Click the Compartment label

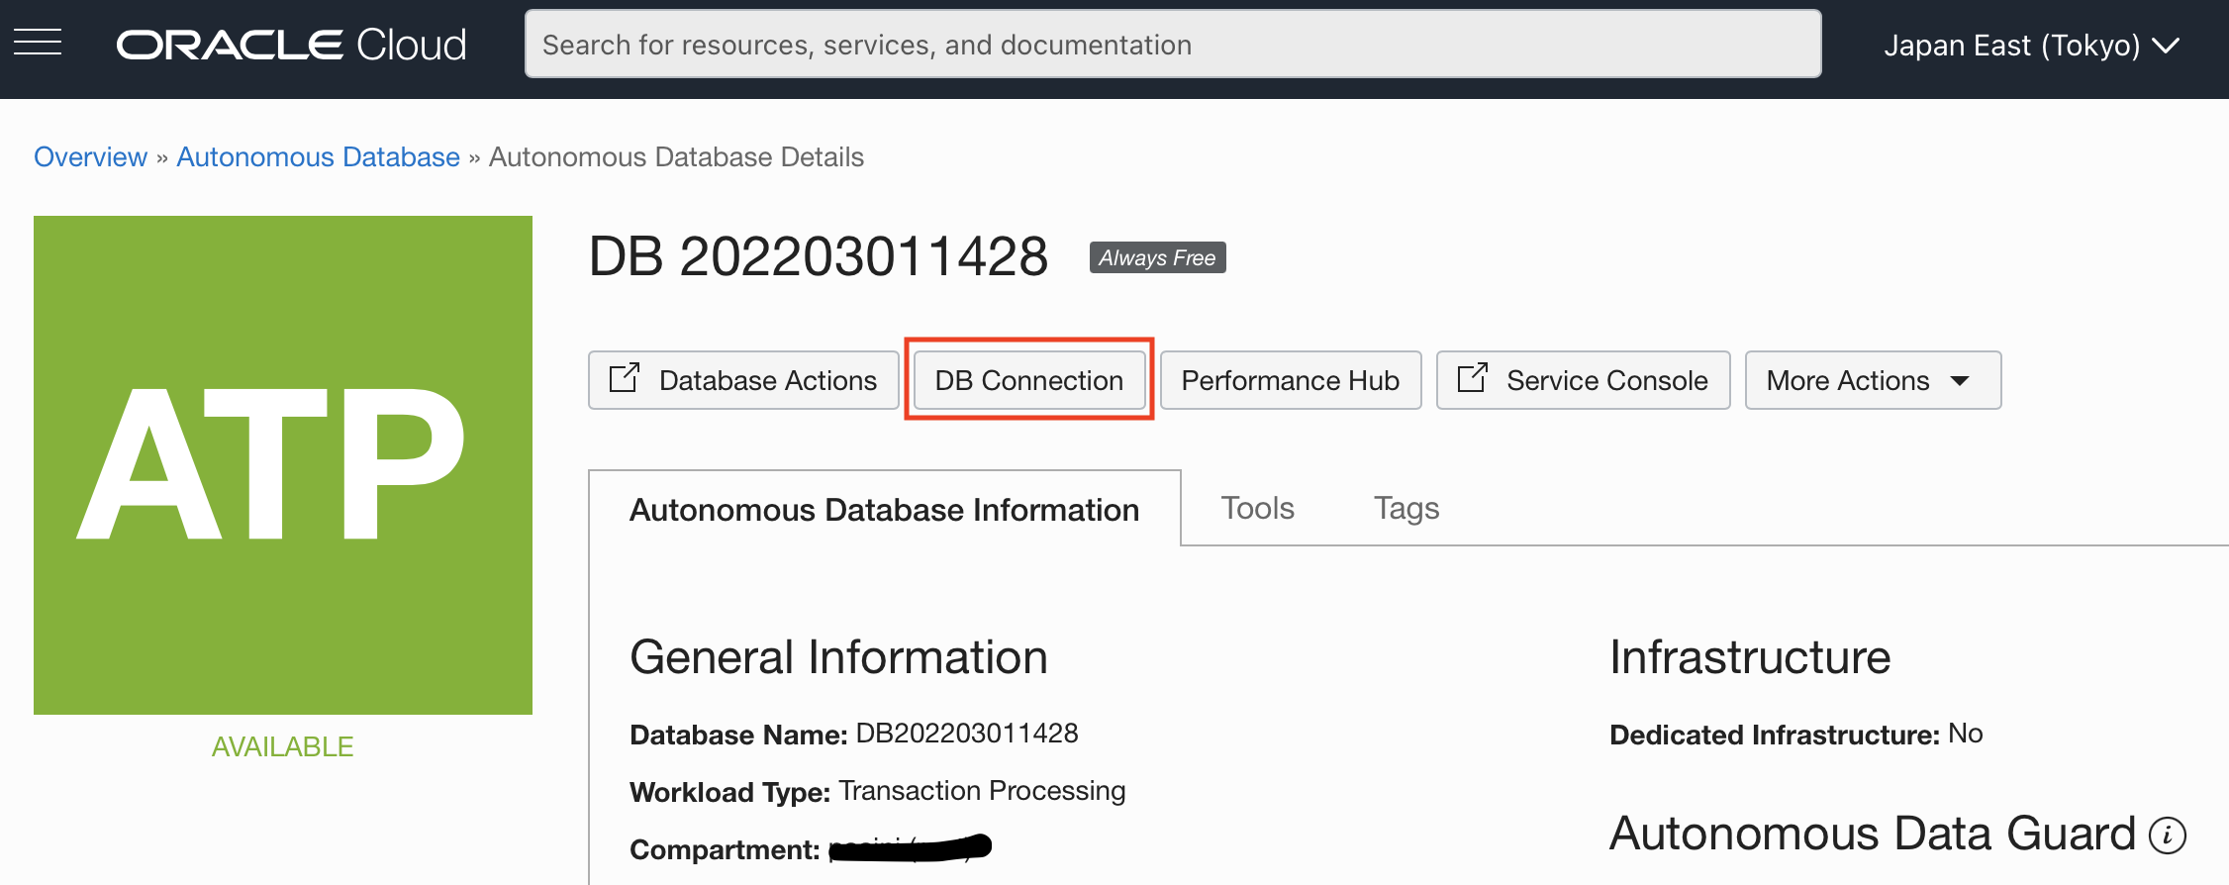(725, 849)
